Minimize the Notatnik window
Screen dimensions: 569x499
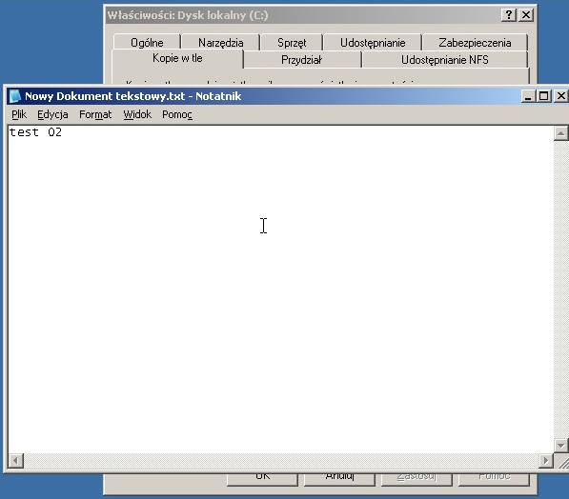[528, 96]
